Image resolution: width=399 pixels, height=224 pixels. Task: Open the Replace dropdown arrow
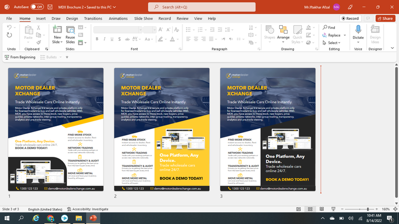pos(345,35)
